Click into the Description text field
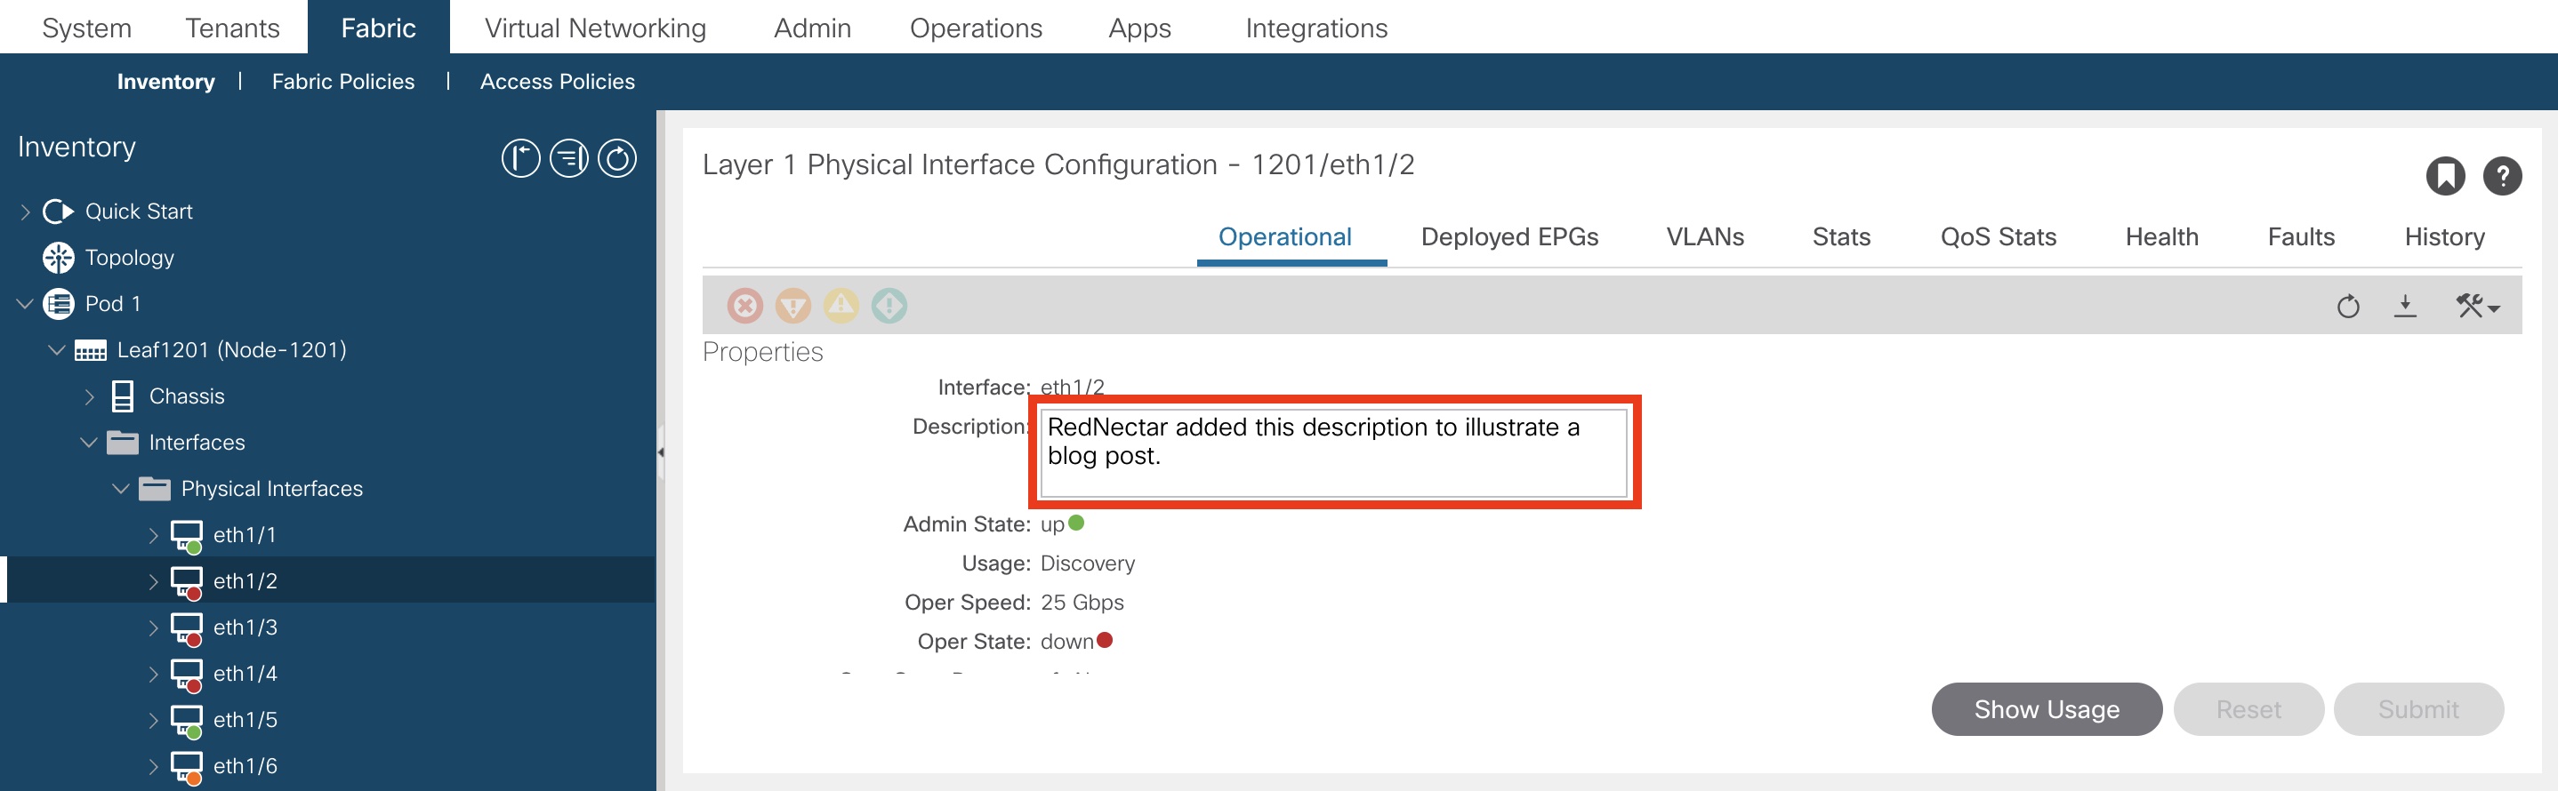 click(x=1331, y=452)
